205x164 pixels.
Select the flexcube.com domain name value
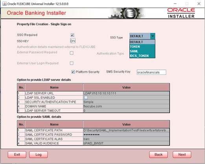[x=126, y=106]
